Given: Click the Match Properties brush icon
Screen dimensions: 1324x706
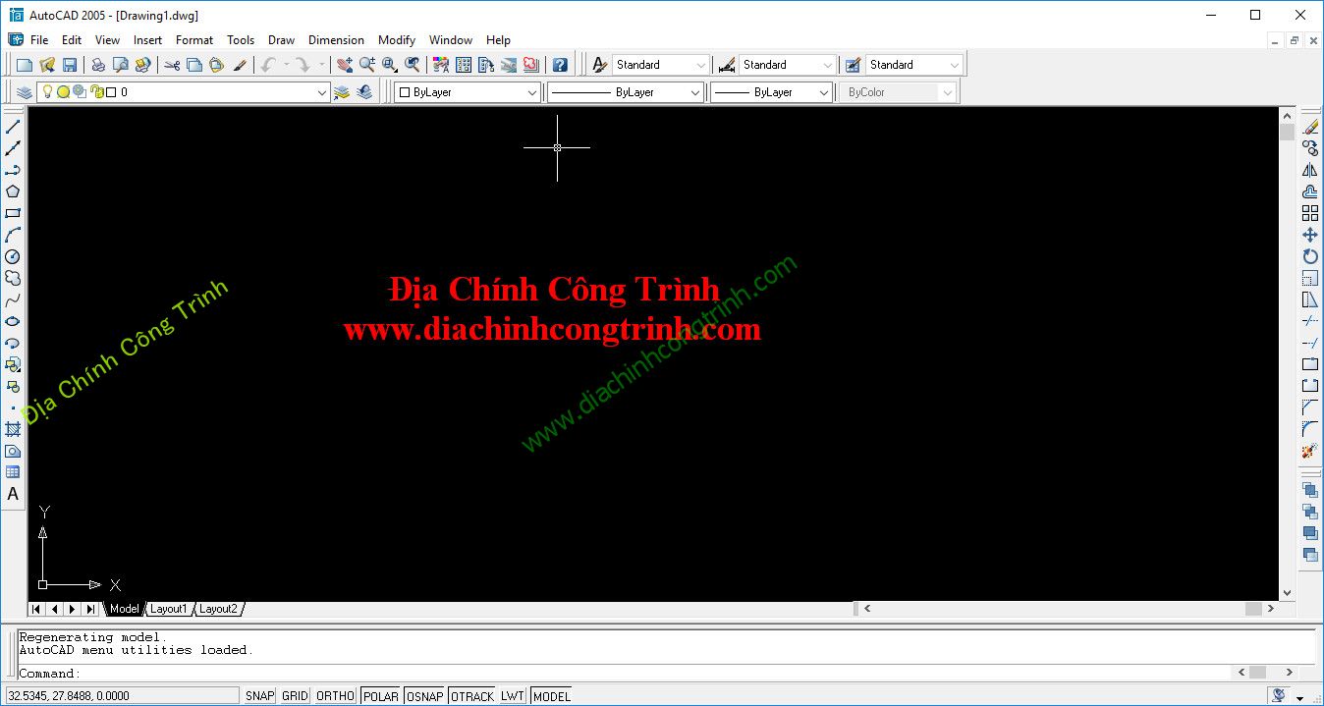Looking at the screenshot, I should [x=240, y=65].
